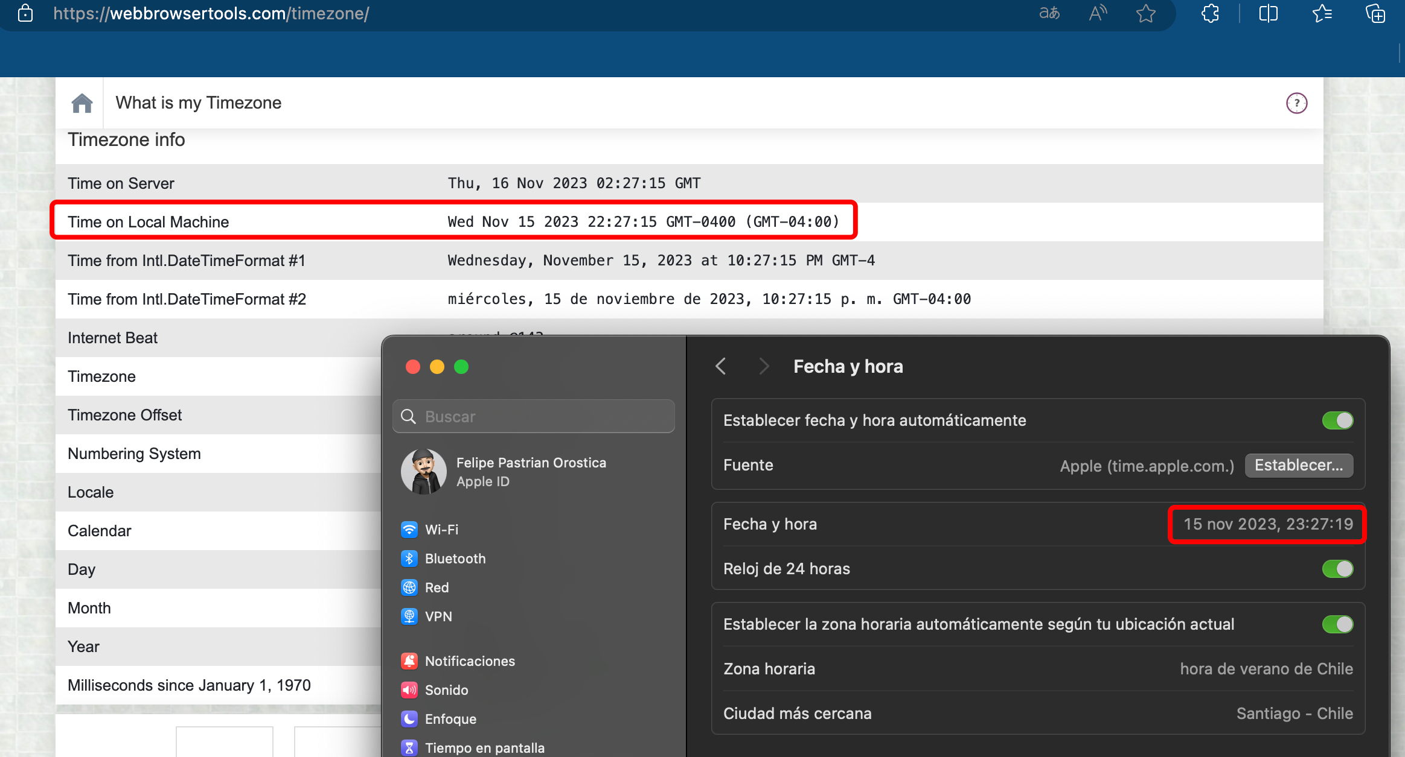This screenshot has width=1405, height=757.
Task: Open the split screen browser icon
Action: click(1268, 13)
